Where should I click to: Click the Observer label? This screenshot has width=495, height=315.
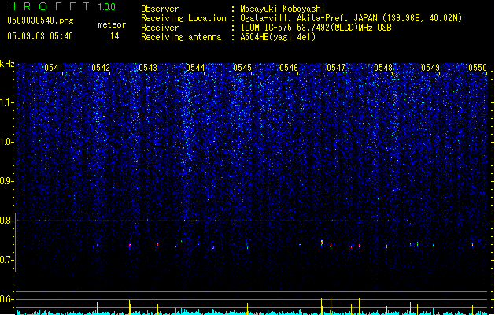(x=160, y=9)
